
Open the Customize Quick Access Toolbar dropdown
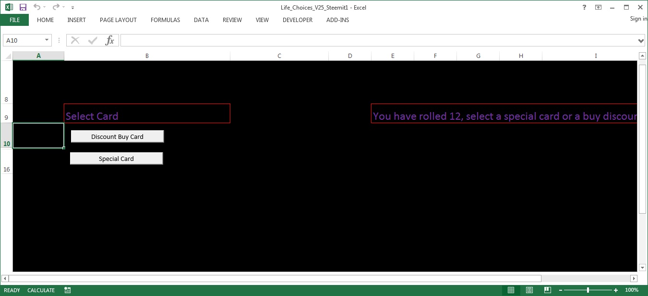72,8
